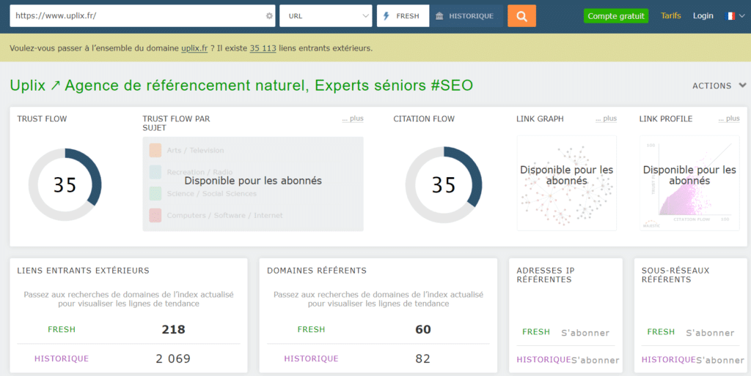This screenshot has height=376, width=751.
Task: Click the Trust Flow donut gauge
Action: [x=65, y=185]
